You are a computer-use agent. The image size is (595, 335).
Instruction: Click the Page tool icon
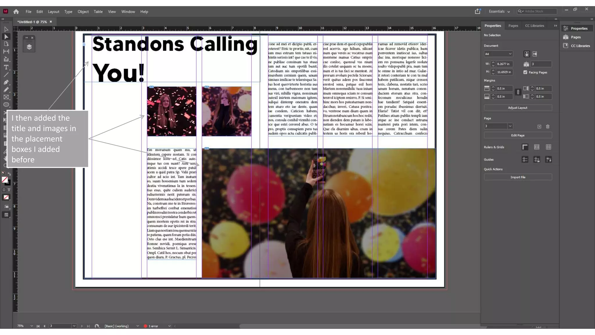pos(6,44)
